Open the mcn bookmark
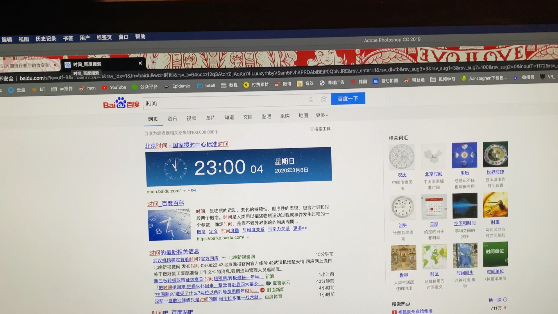Viewport: 558px width, 314px height. point(87,88)
